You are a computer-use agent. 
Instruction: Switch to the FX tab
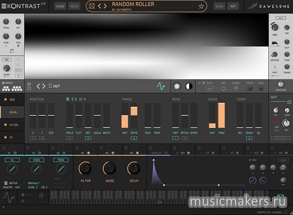(x=12, y=137)
